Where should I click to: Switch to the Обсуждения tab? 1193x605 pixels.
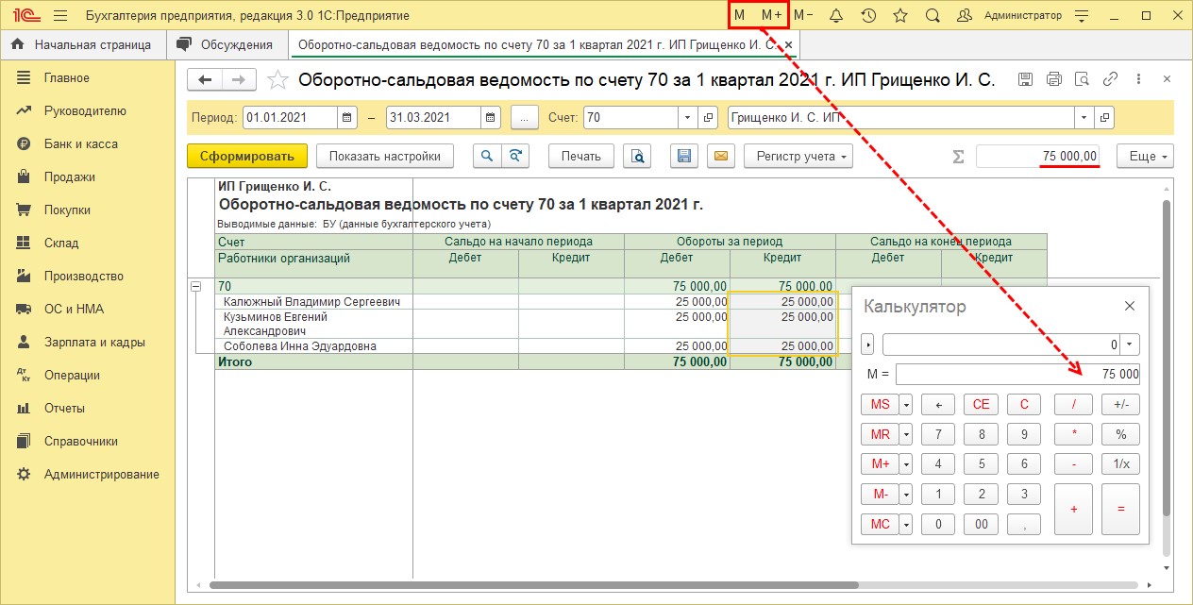[x=227, y=44]
